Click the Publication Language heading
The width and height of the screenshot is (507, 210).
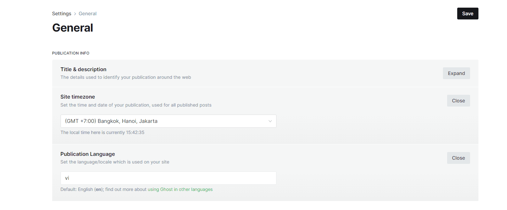pyautogui.click(x=87, y=154)
